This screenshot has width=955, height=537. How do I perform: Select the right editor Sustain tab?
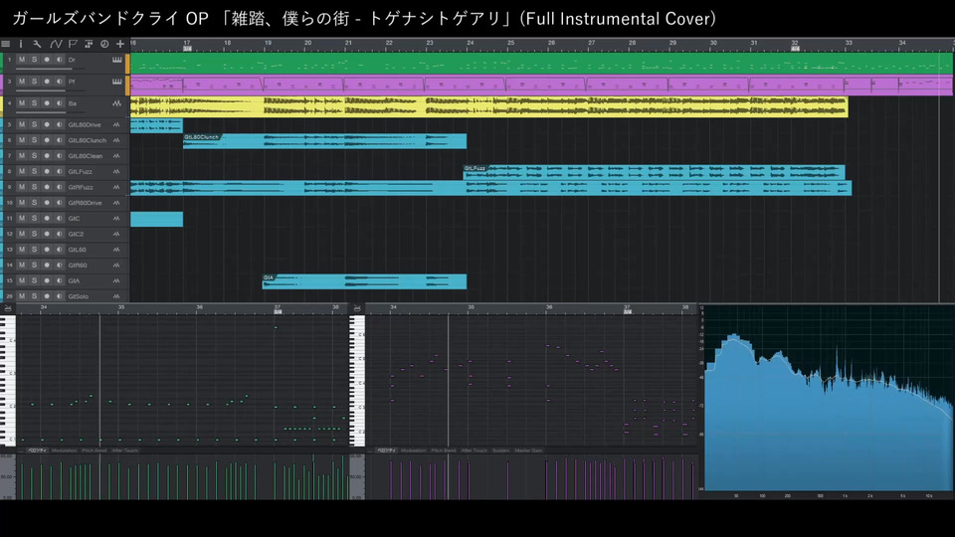coord(500,450)
